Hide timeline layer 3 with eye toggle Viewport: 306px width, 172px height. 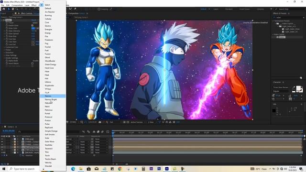[2, 144]
